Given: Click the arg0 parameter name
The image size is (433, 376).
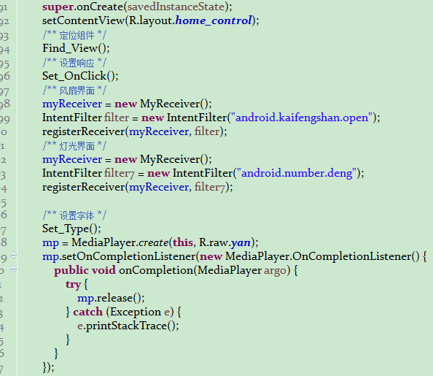Looking at the screenshot, I should tap(275, 270).
